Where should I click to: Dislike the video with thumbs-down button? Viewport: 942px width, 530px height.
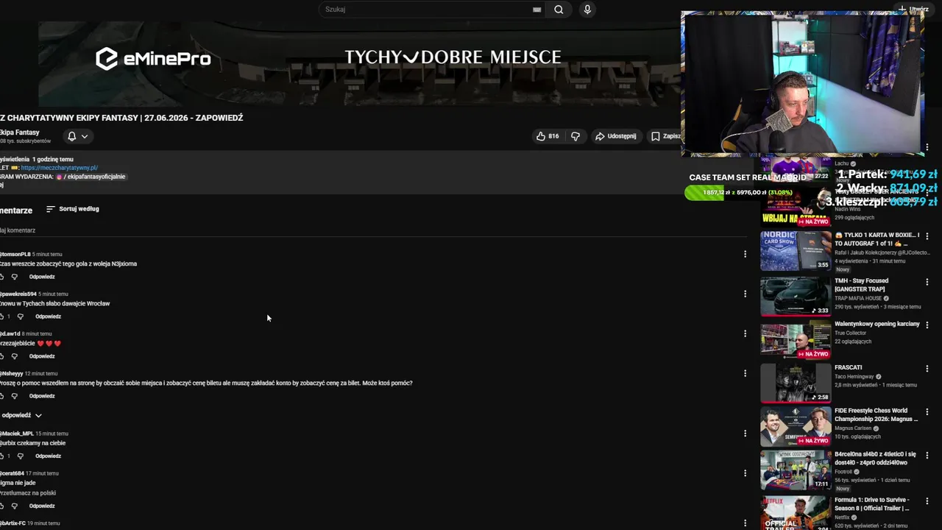576,136
